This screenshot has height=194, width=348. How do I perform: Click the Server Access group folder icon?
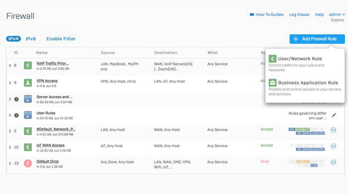(28, 99)
